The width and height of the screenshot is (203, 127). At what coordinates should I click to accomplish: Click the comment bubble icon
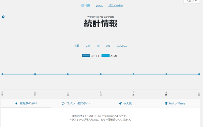[x=63, y=103]
